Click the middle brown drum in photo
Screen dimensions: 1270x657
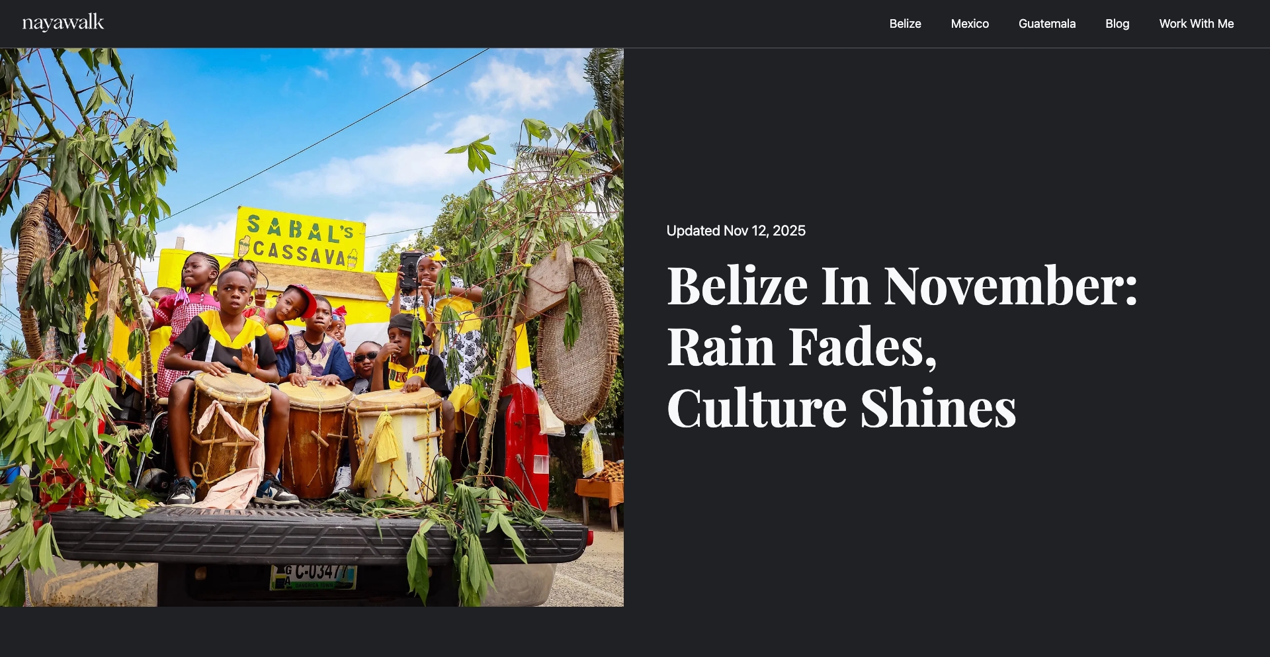(315, 439)
